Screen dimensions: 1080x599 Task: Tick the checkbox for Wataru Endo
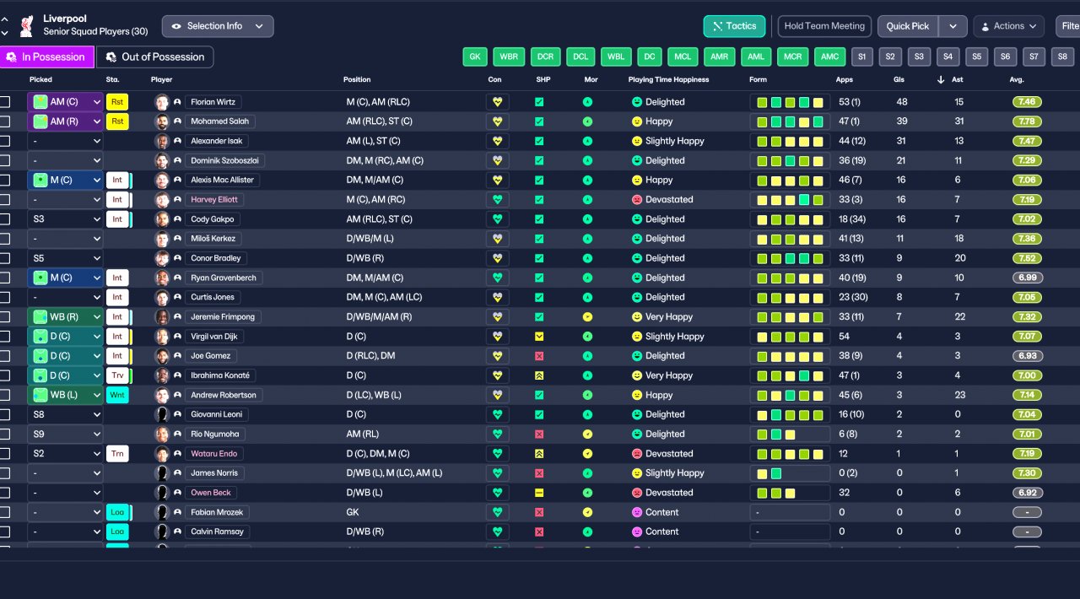pos(5,454)
